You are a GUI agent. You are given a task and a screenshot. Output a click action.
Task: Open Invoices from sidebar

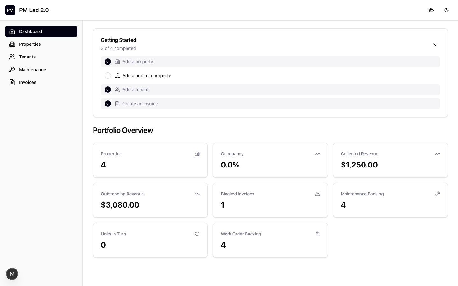[x=41, y=82]
